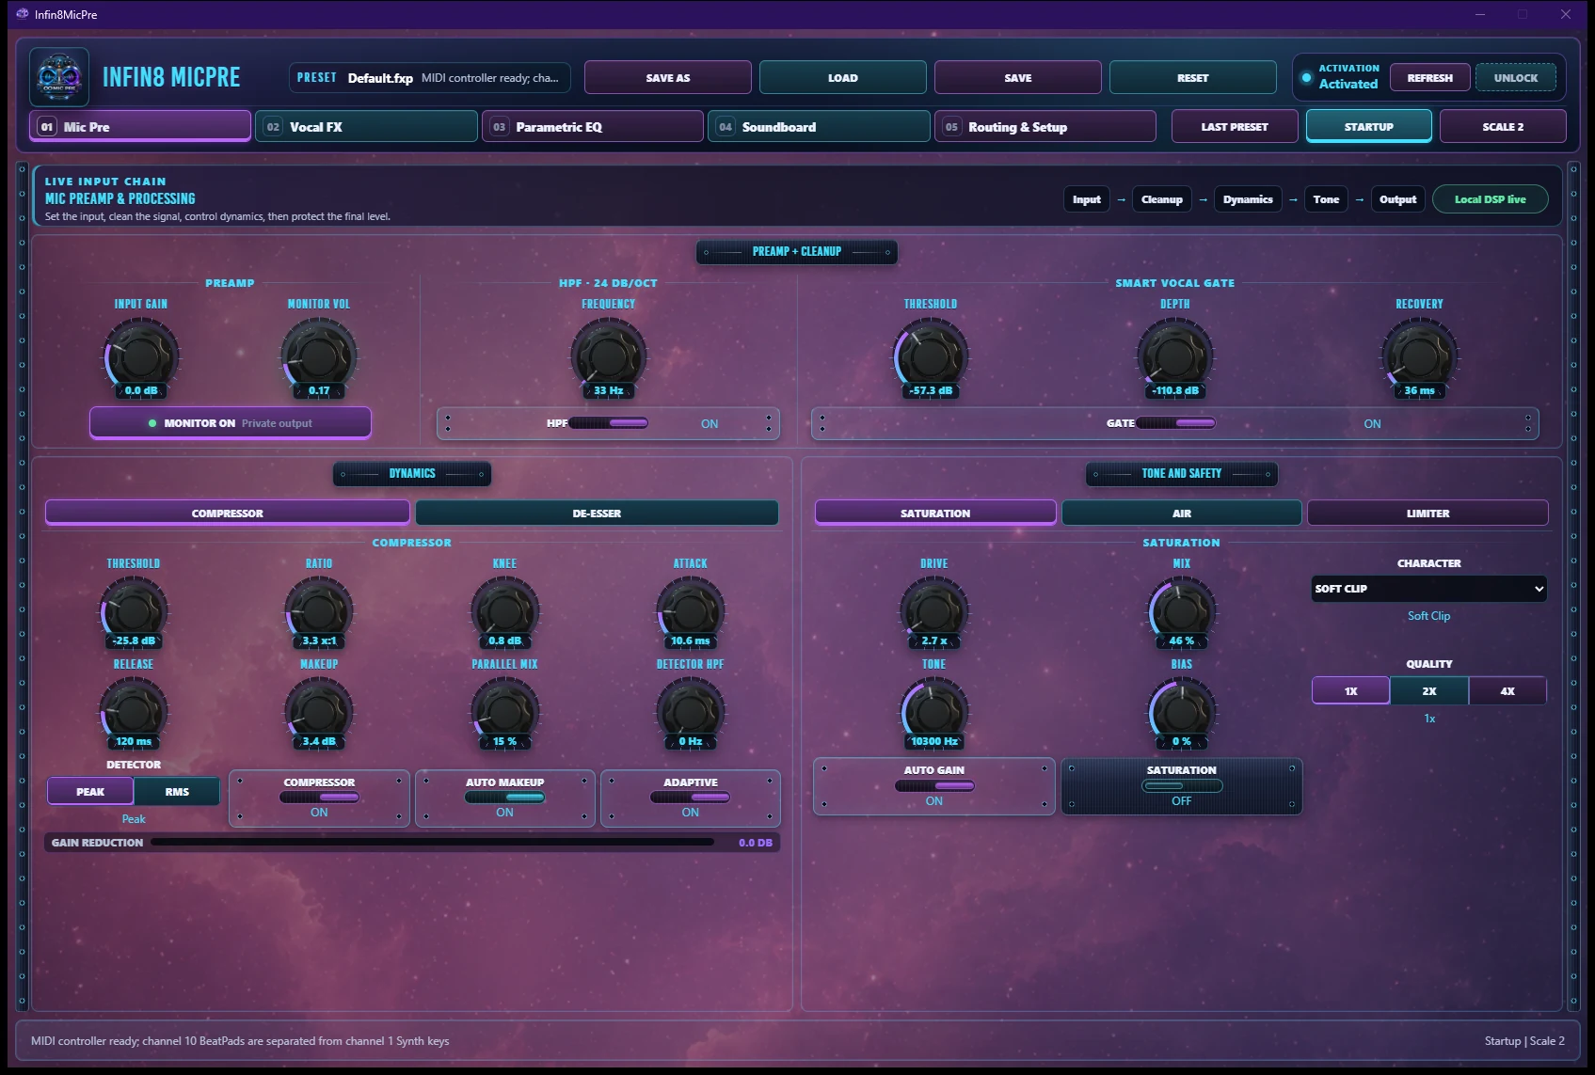Switch to the Mic Pre tab
The height and width of the screenshot is (1075, 1595).
140,126
